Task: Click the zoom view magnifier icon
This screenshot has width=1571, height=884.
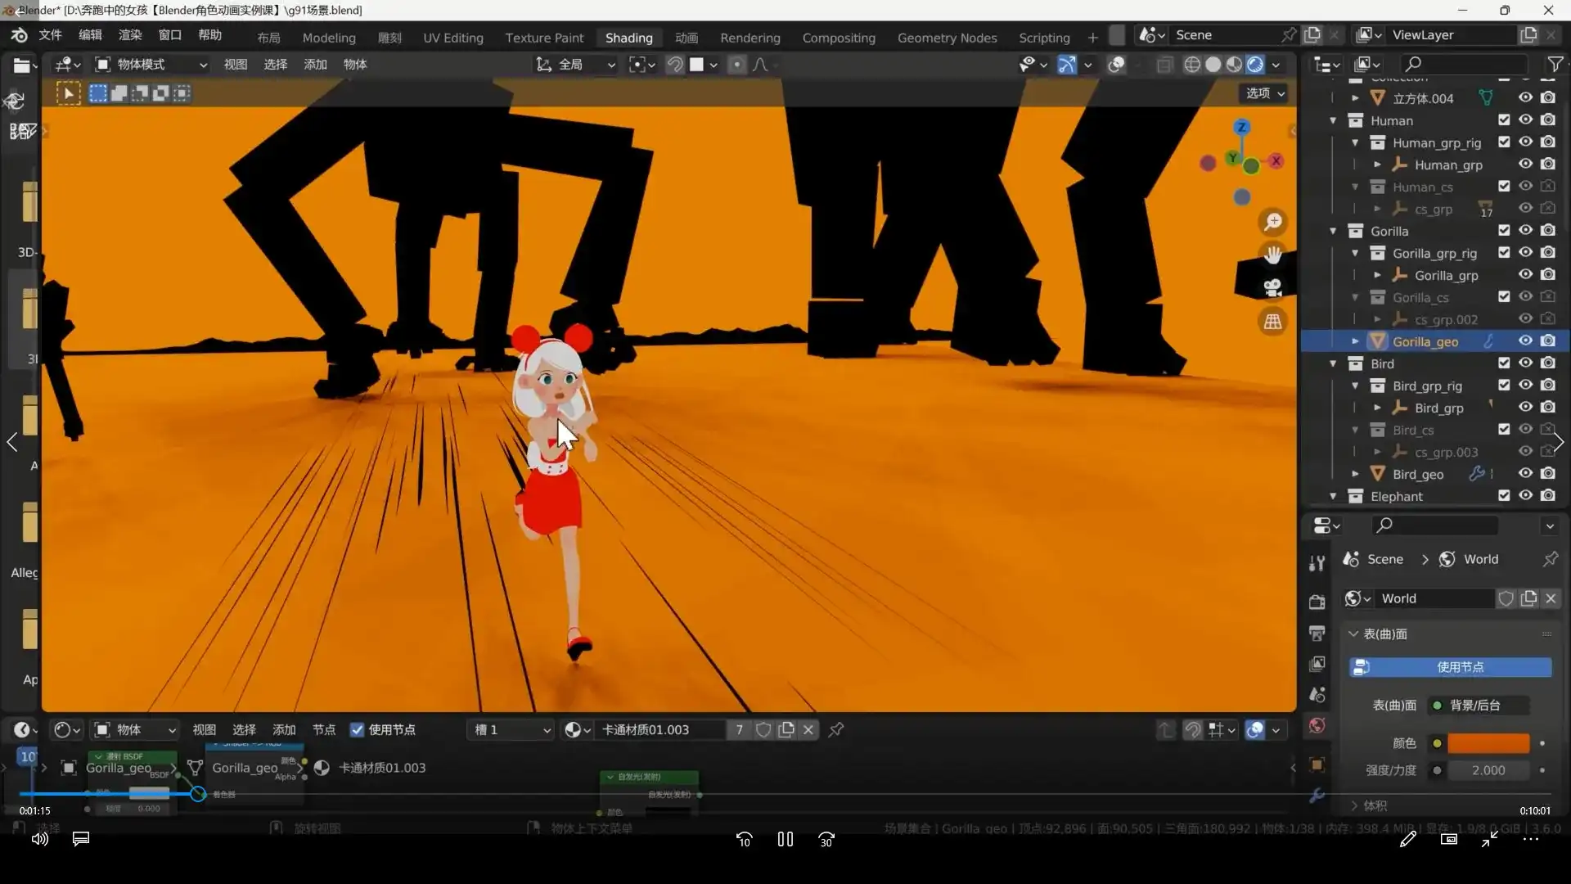Action: (1272, 222)
